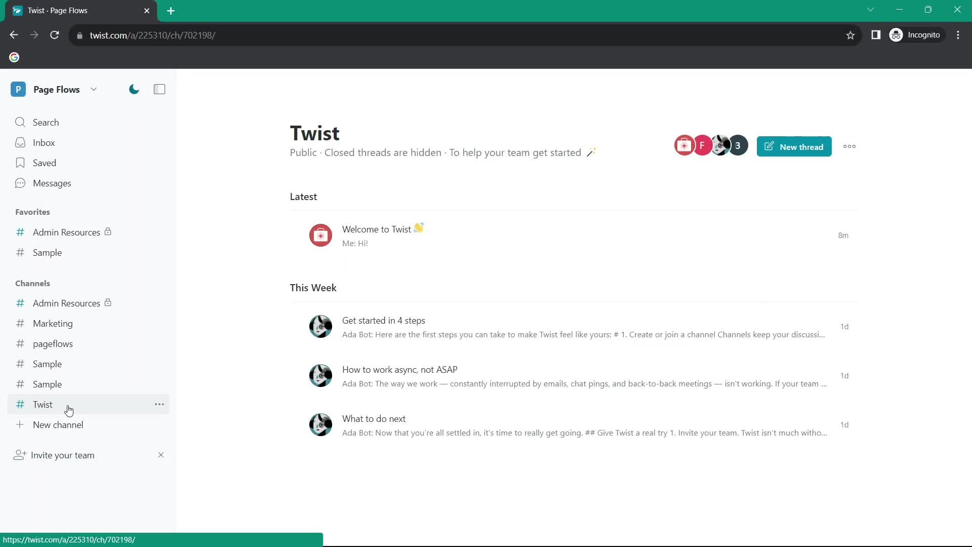This screenshot has width=972, height=547.
Task: Click the Invite your team link
Action: click(x=62, y=455)
